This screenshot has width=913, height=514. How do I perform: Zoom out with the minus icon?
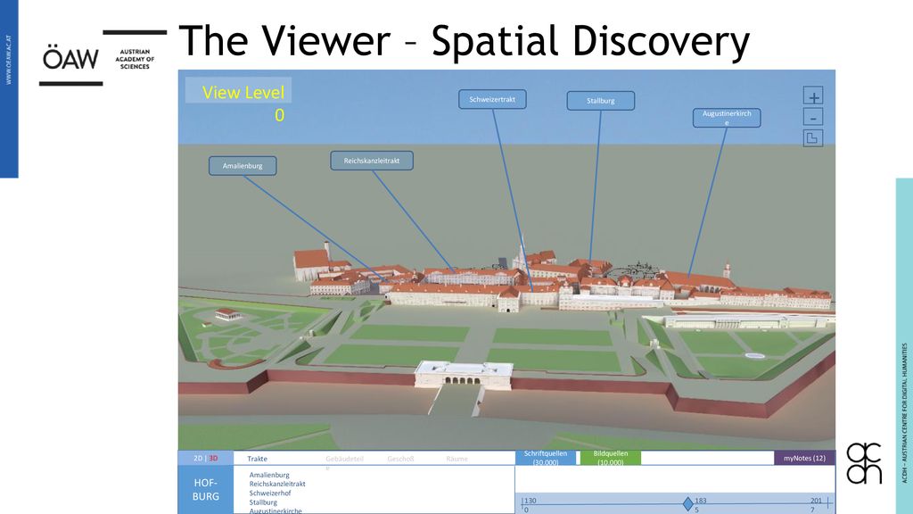pos(813,117)
